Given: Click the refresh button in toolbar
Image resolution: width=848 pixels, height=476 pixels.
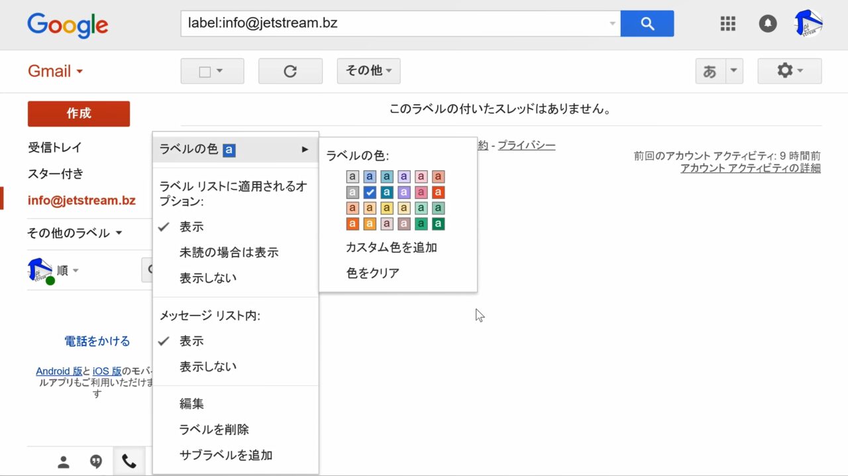Looking at the screenshot, I should pos(290,71).
